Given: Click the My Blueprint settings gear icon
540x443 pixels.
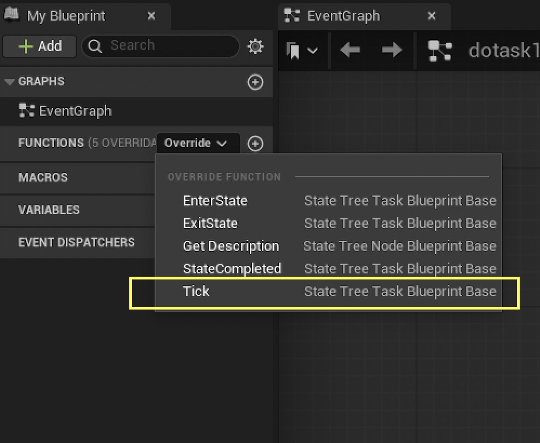Looking at the screenshot, I should coord(255,46).
